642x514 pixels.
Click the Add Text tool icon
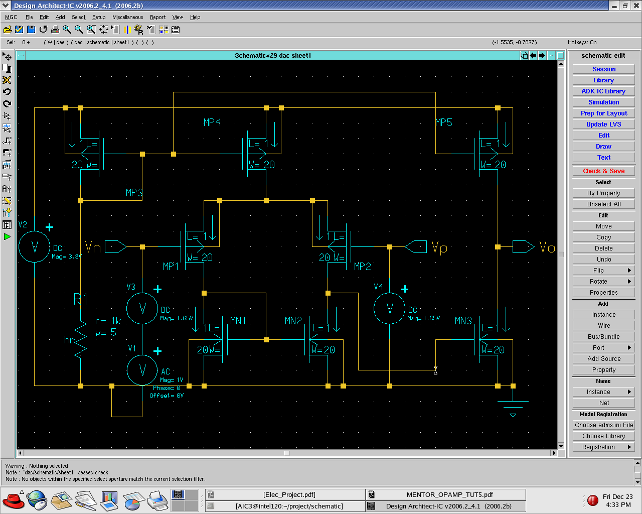[x=7, y=188]
